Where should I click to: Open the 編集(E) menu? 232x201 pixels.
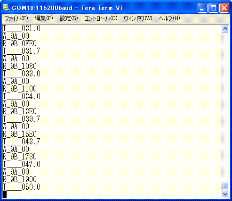point(44,18)
